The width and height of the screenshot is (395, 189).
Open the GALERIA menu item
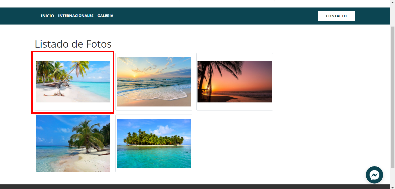tap(106, 16)
